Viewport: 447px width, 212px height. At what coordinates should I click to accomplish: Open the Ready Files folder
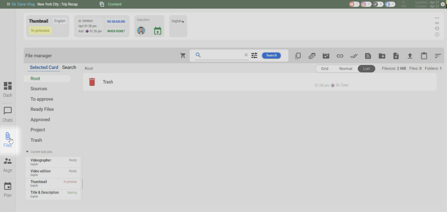pyautogui.click(x=42, y=109)
